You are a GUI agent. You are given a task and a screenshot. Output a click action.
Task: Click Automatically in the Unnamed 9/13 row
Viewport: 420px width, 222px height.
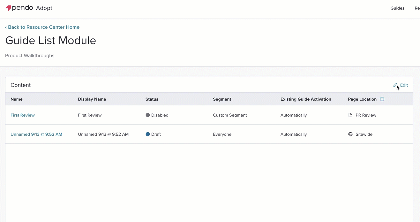[294, 134]
